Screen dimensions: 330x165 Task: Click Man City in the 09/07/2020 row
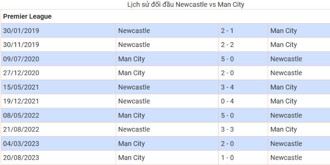[x=131, y=59]
